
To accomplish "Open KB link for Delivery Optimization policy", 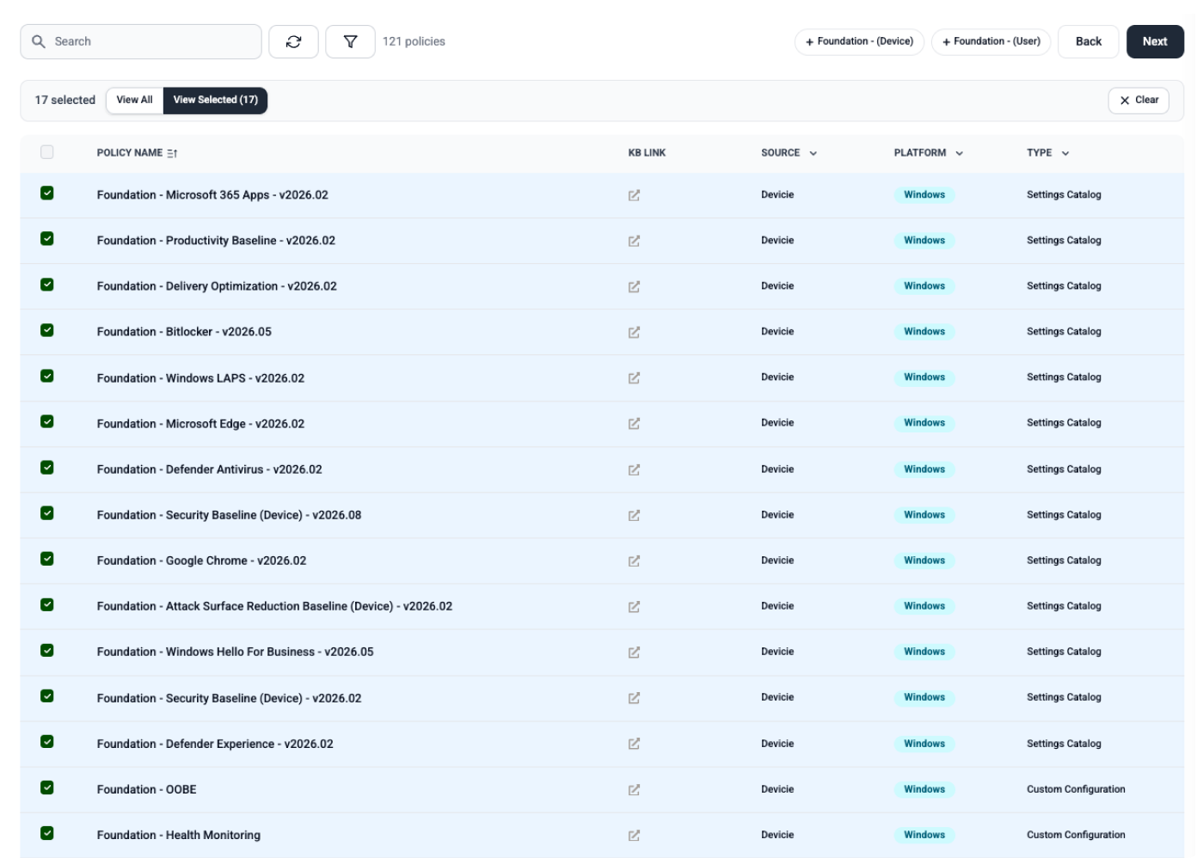I will (634, 286).
